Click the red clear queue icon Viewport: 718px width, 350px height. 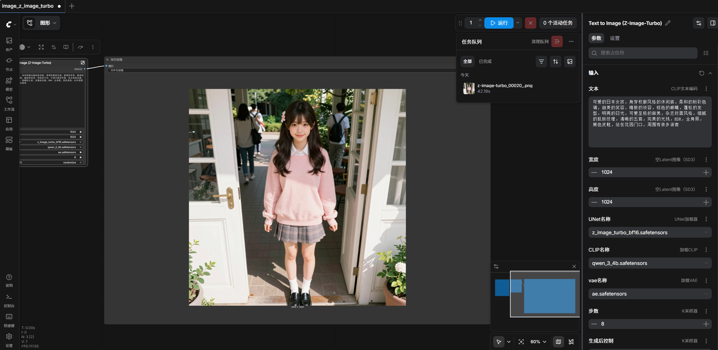click(557, 42)
